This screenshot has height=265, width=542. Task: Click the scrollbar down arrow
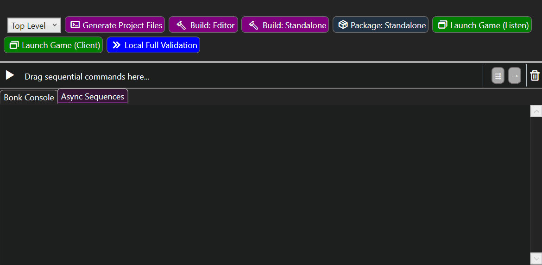click(x=536, y=258)
